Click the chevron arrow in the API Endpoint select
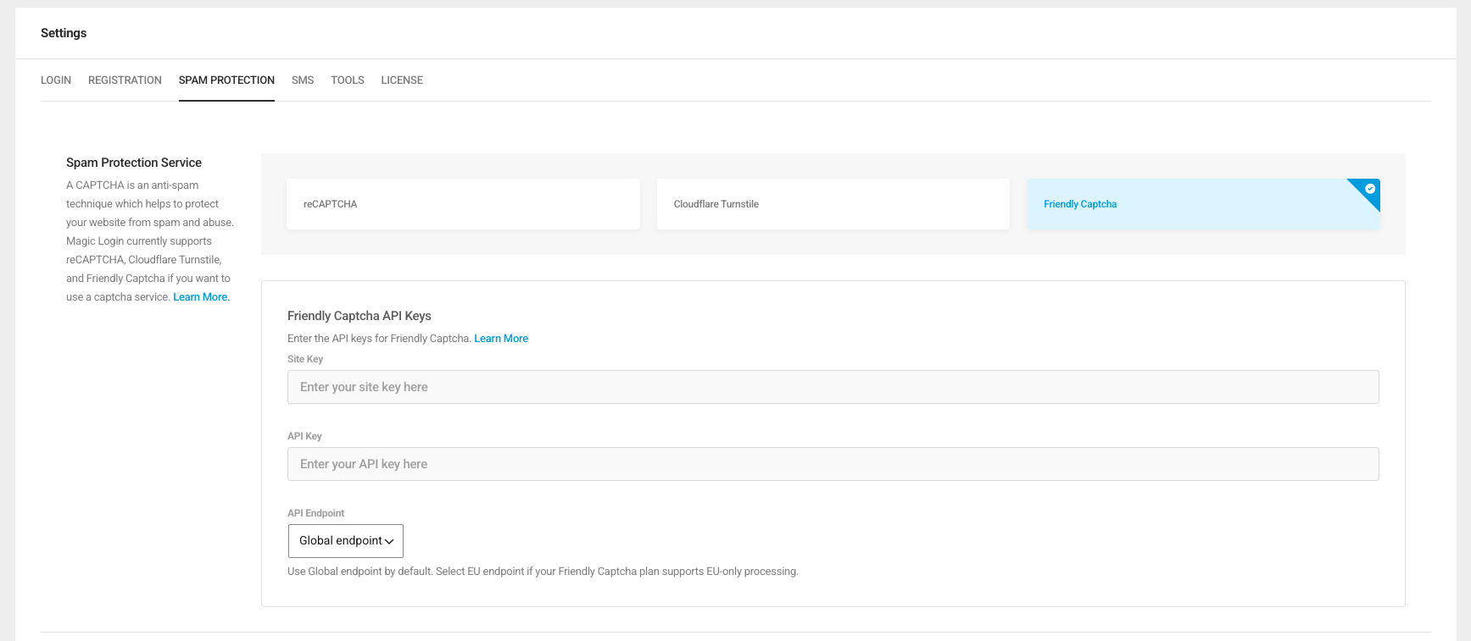1471x641 pixels. [389, 541]
